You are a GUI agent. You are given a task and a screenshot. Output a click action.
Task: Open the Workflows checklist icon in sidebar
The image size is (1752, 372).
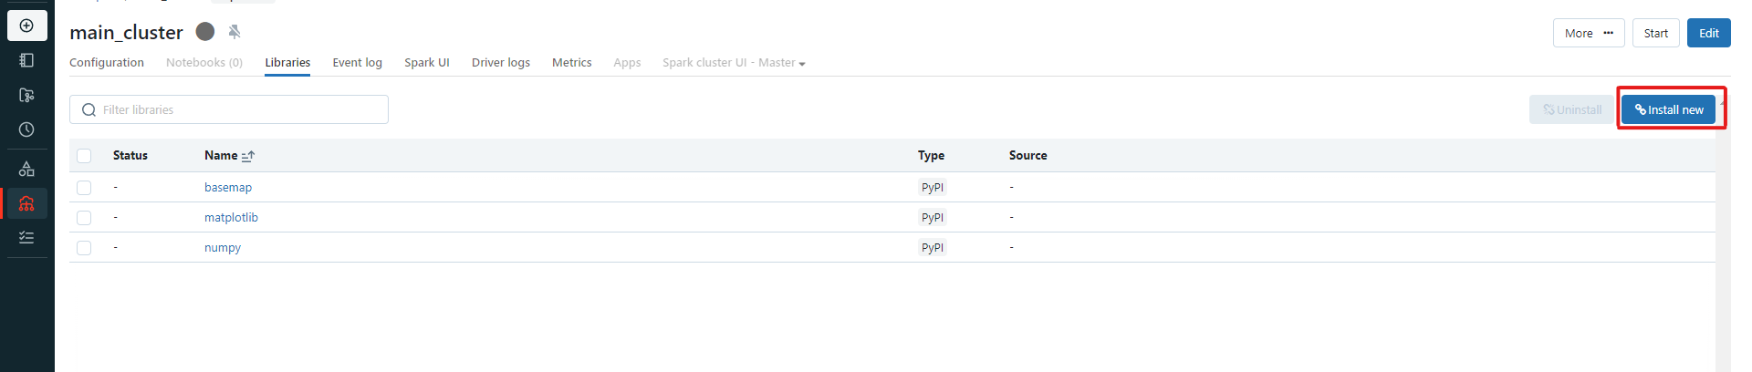pos(26,237)
